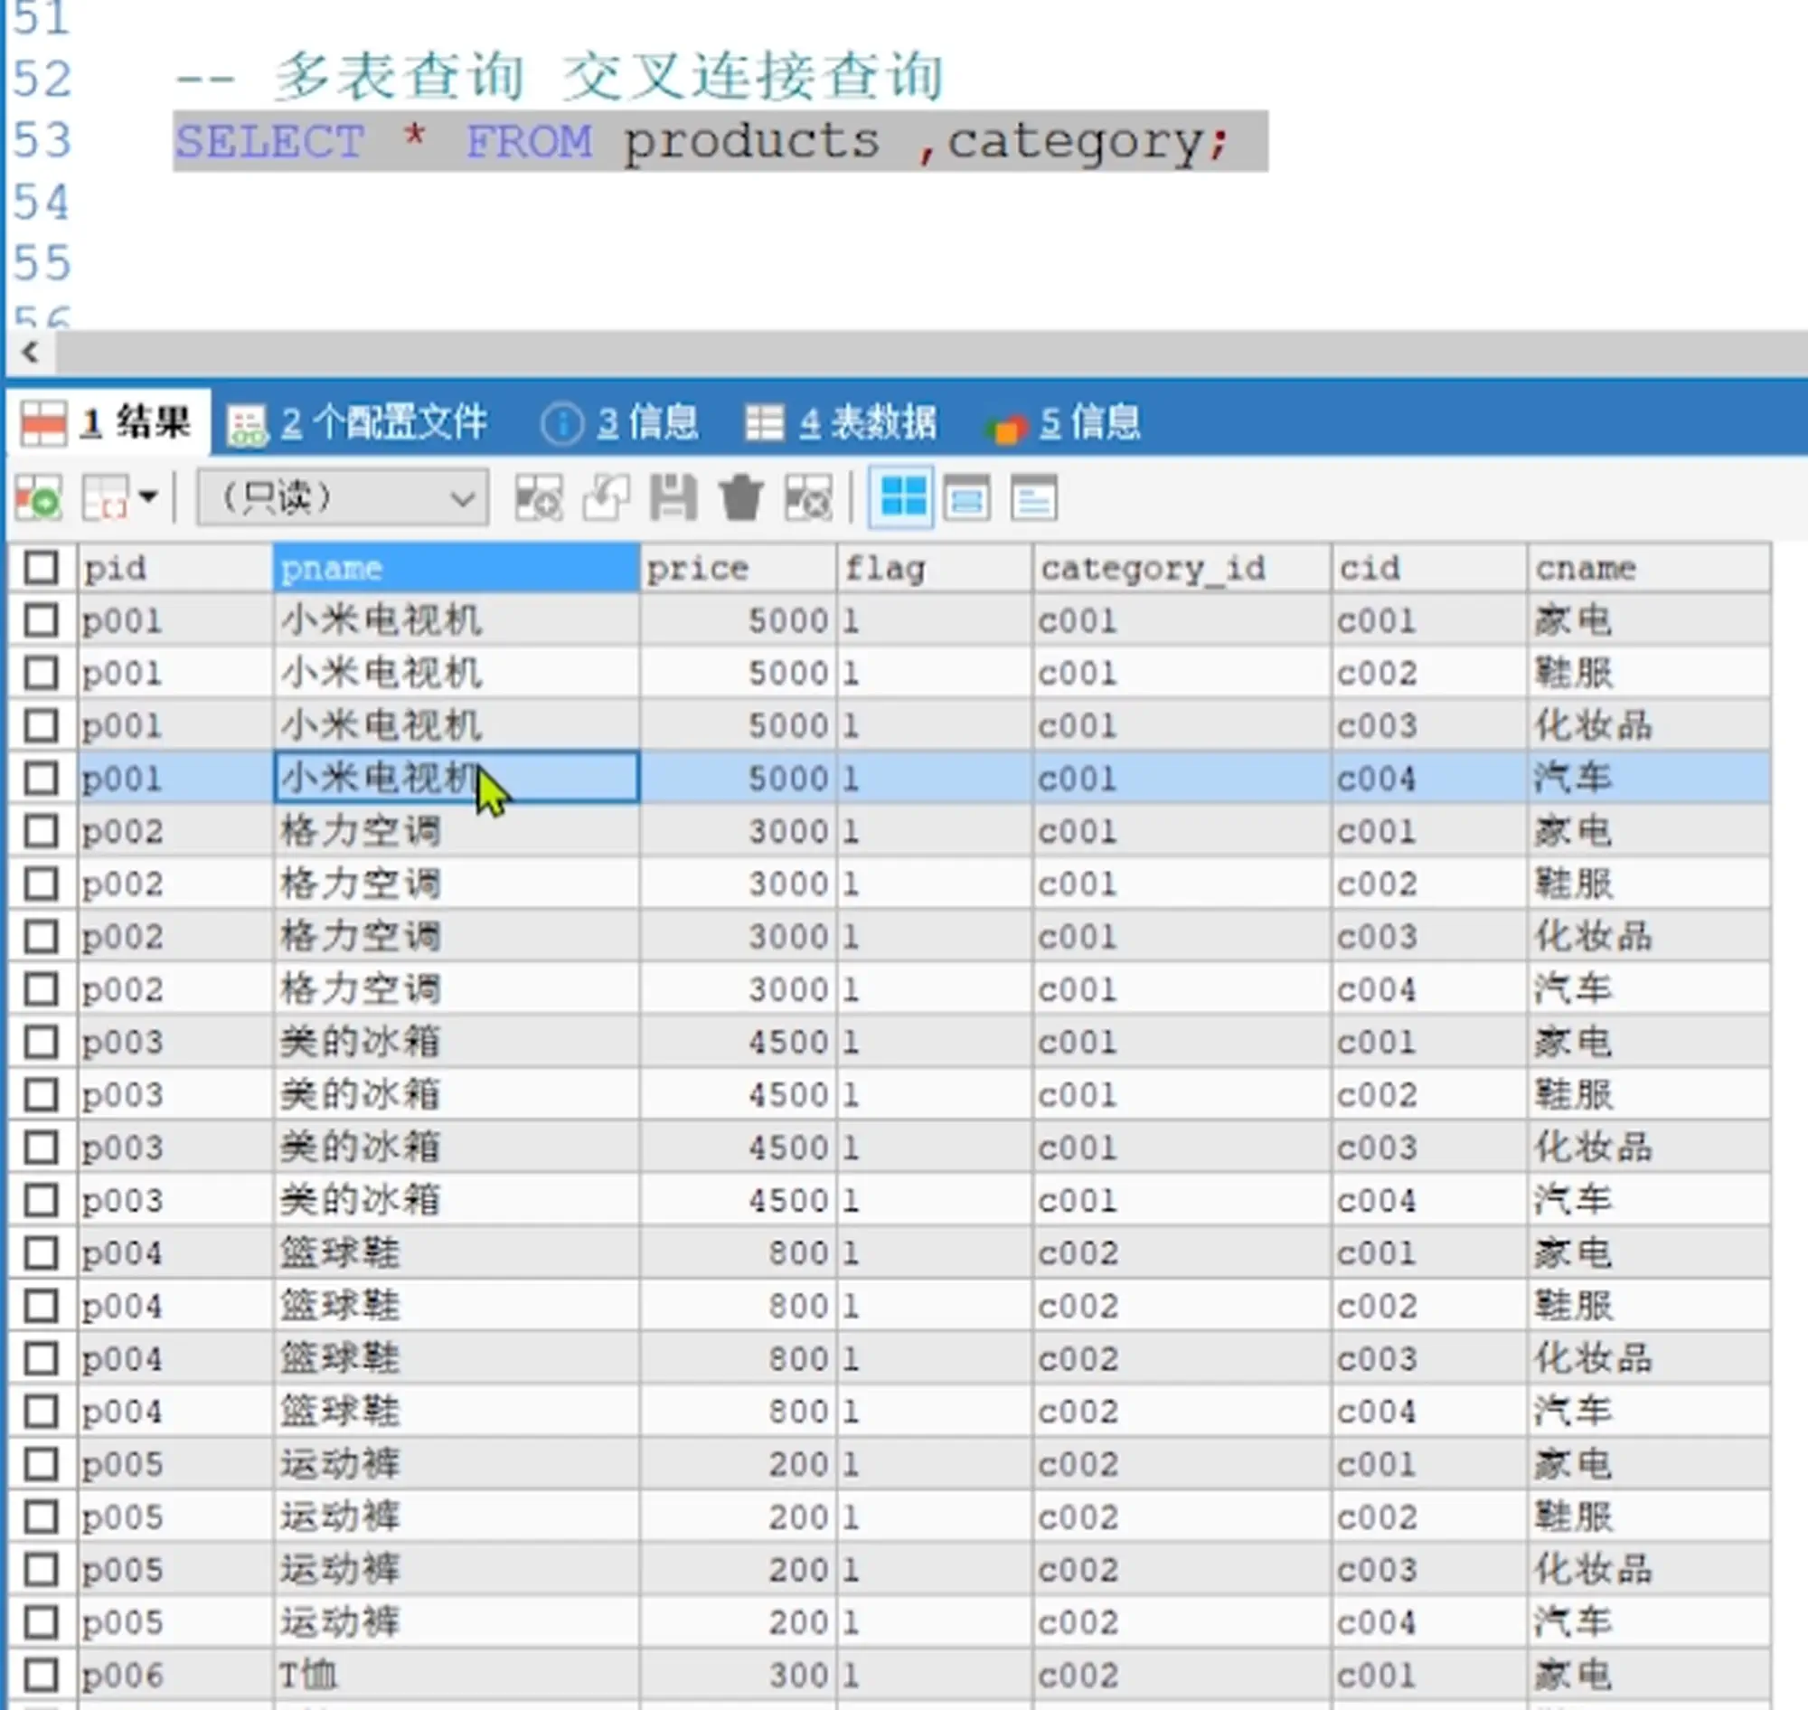
Task: Click the first 格力空调 cell
Action: click(456, 831)
